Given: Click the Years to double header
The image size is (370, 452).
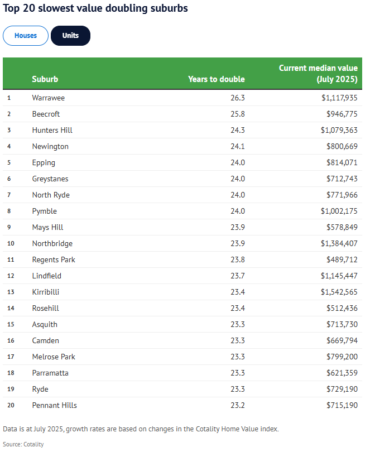Looking at the screenshot, I should (216, 79).
